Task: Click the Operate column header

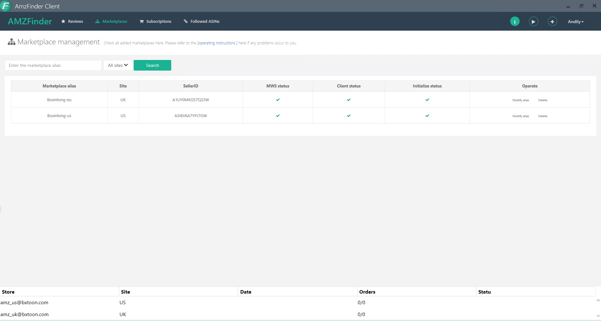Action: pyautogui.click(x=530, y=86)
